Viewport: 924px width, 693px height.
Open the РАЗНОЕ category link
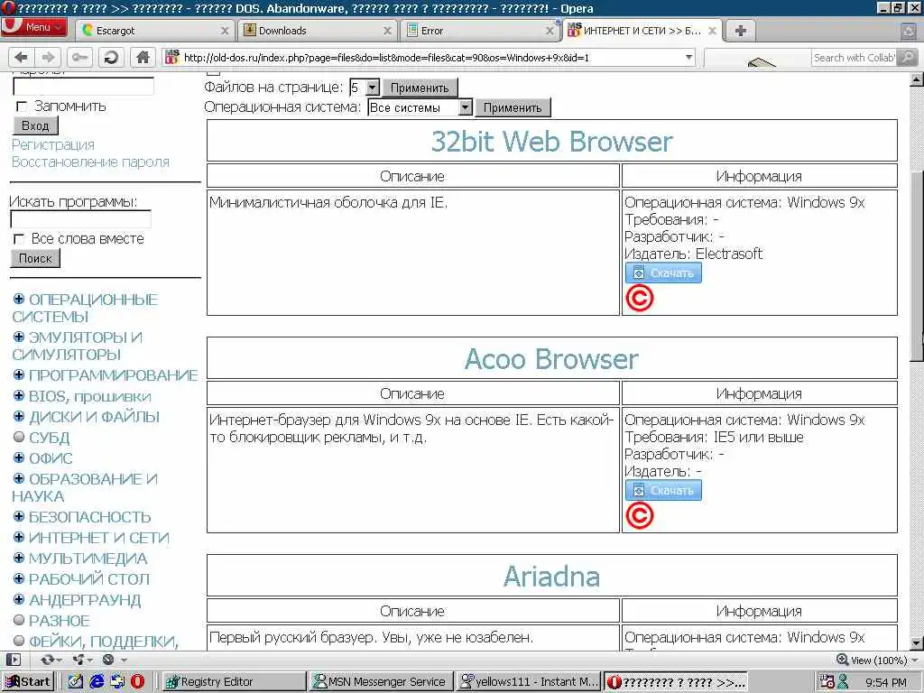tap(60, 621)
